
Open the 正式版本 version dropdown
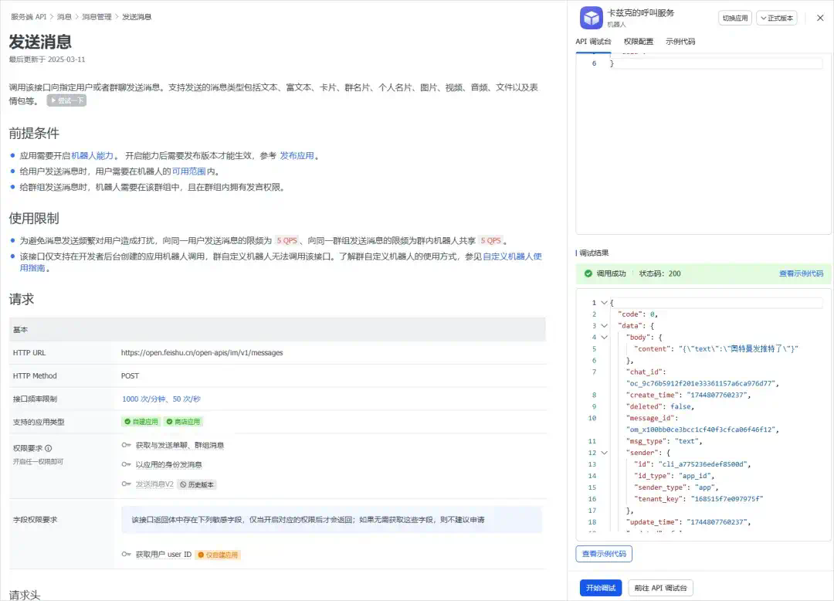coord(777,18)
